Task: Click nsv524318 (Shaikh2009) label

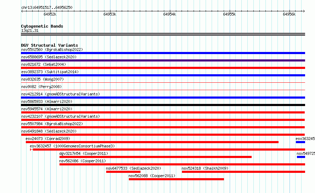Action: (205, 168)
